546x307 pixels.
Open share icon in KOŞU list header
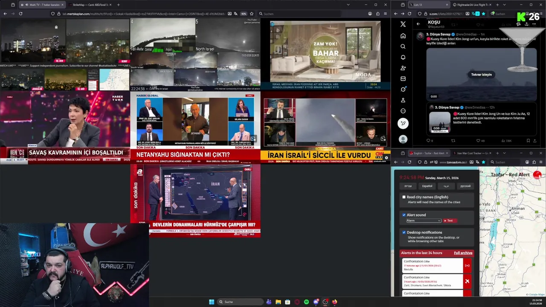[x=526, y=24]
